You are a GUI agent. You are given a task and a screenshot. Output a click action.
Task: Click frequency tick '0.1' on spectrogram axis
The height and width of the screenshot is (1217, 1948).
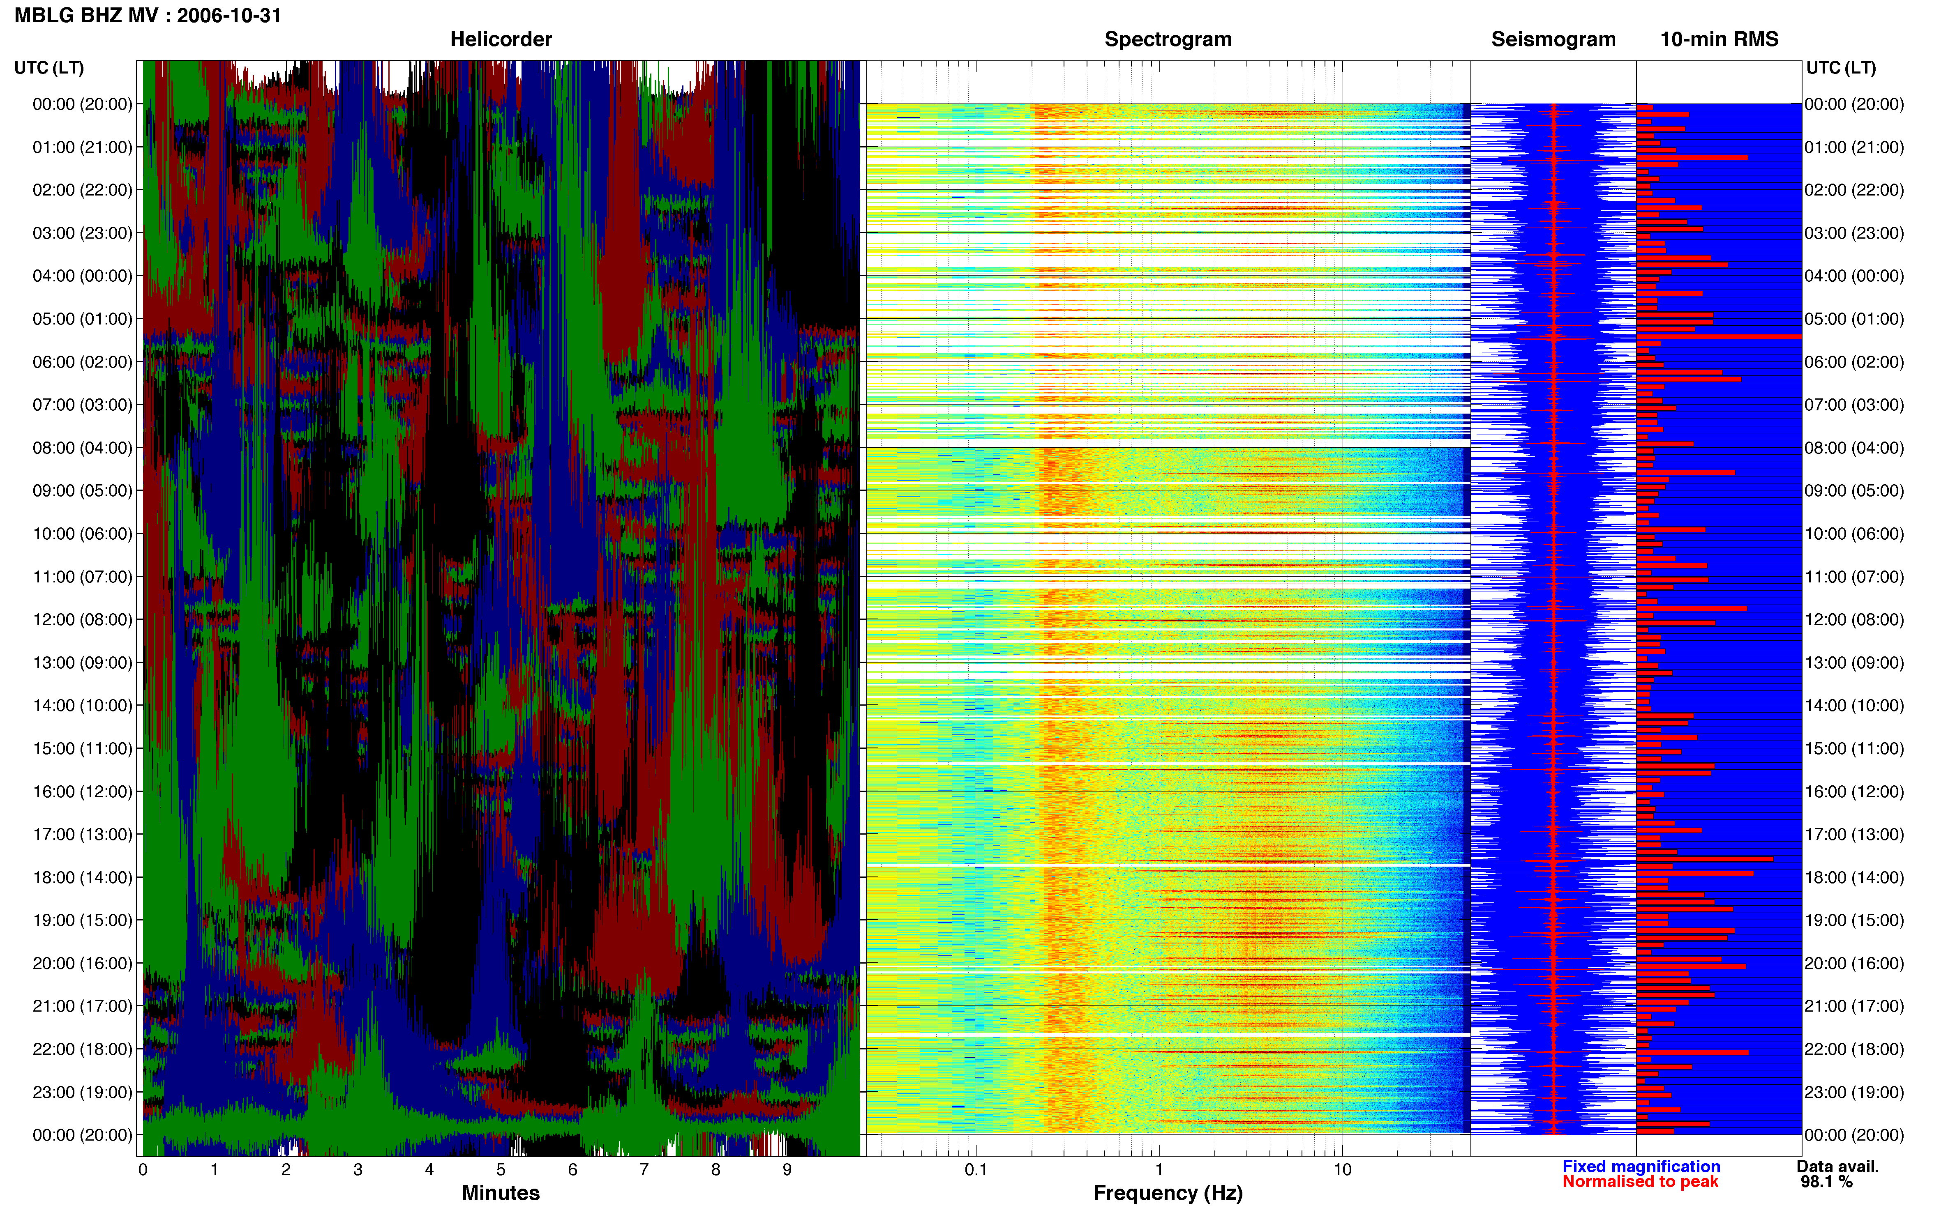[x=976, y=1169]
